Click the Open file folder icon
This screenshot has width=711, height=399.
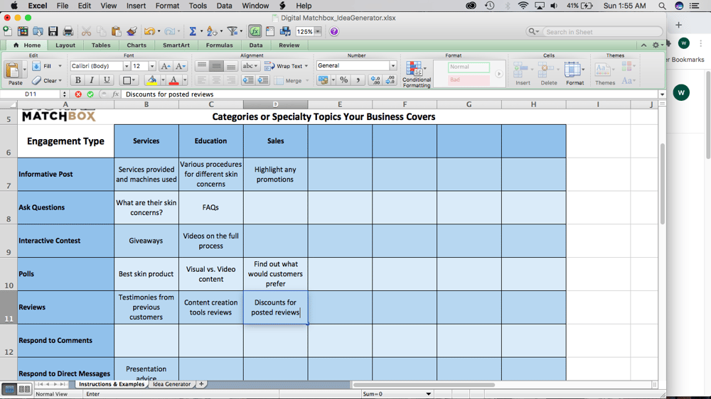click(x=38, y=31)
